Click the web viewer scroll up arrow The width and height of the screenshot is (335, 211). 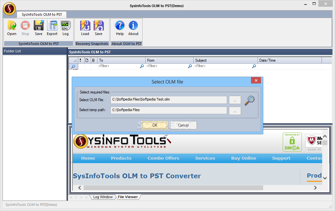[x=325, y=136]
